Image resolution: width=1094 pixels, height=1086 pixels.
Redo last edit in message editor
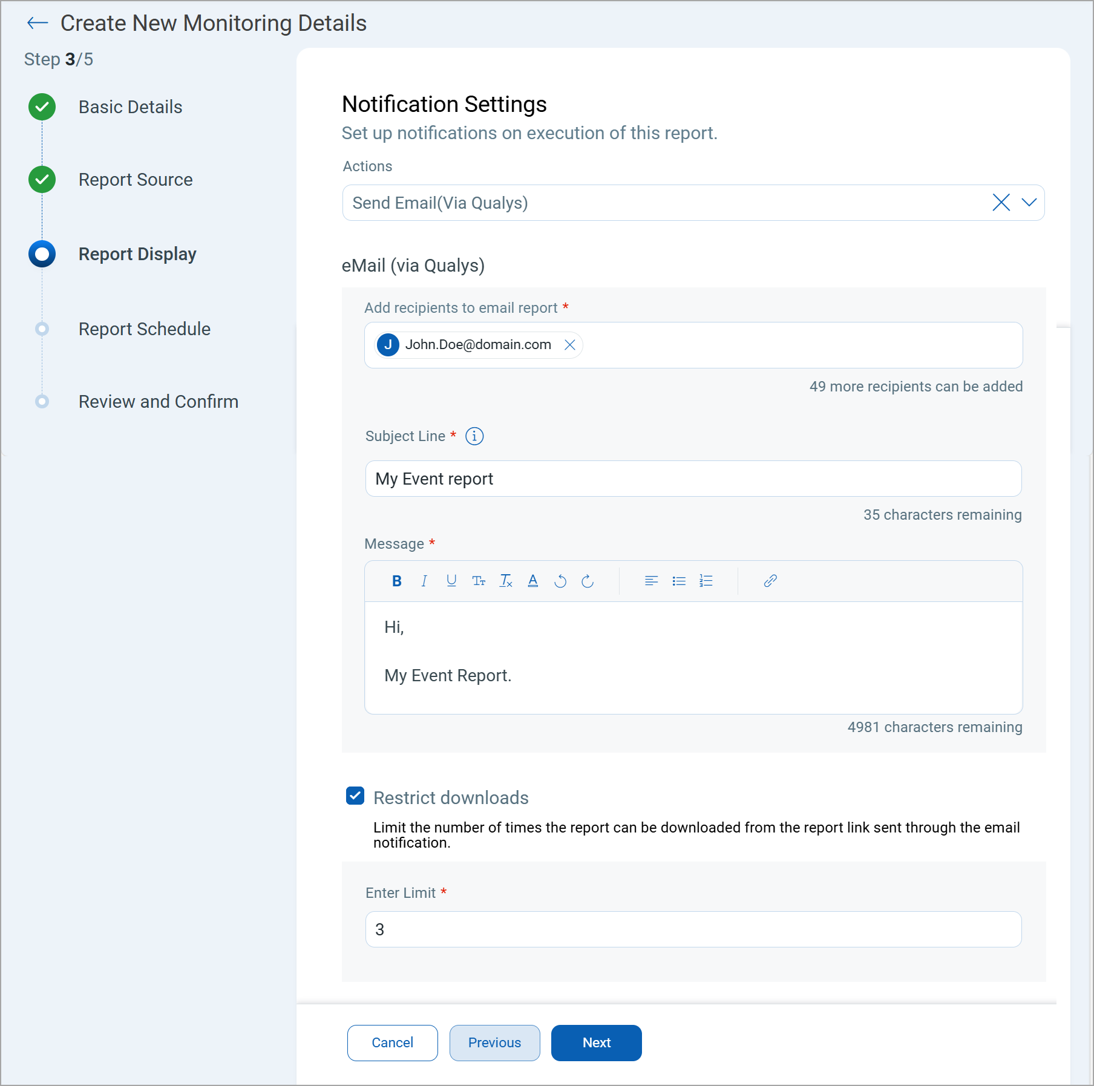[x=588, y=581]
